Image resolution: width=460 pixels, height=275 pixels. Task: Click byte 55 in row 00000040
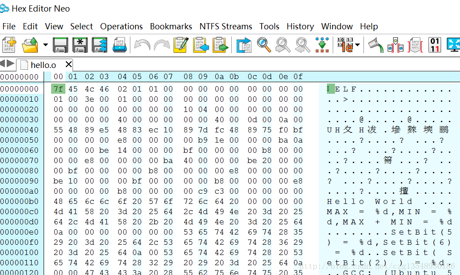click(x=58, y=130)
